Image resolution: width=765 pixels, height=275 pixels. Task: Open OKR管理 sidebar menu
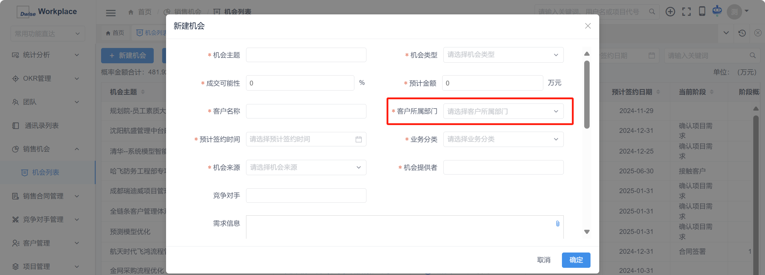point(48,79)
